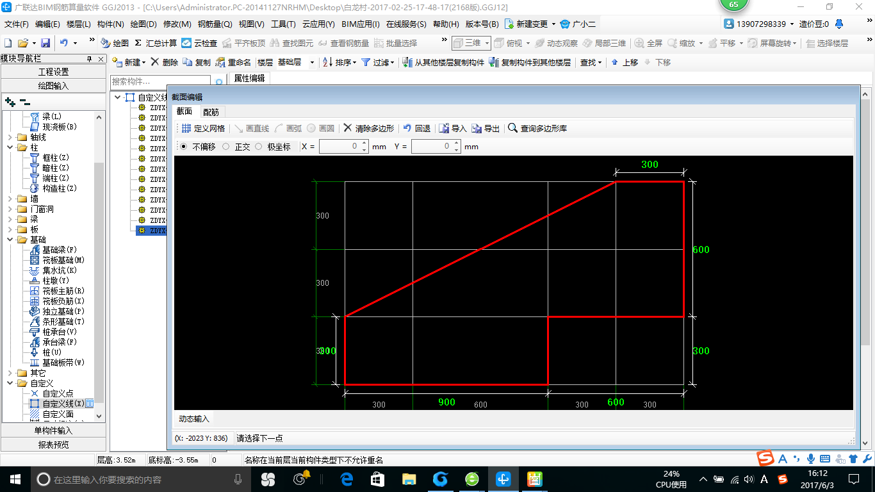Click 复制构件到其他楼层 icon
The image size is (875, 492).
(493, 62)
